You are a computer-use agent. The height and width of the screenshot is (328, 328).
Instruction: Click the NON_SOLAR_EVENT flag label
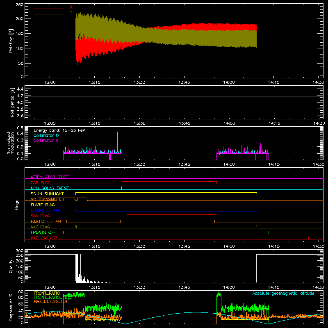point(50,188)
